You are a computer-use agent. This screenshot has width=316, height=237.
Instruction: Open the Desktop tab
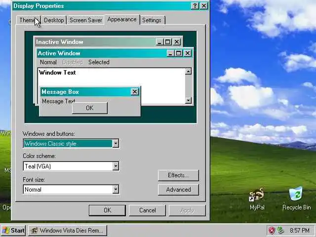pos(54,20)
